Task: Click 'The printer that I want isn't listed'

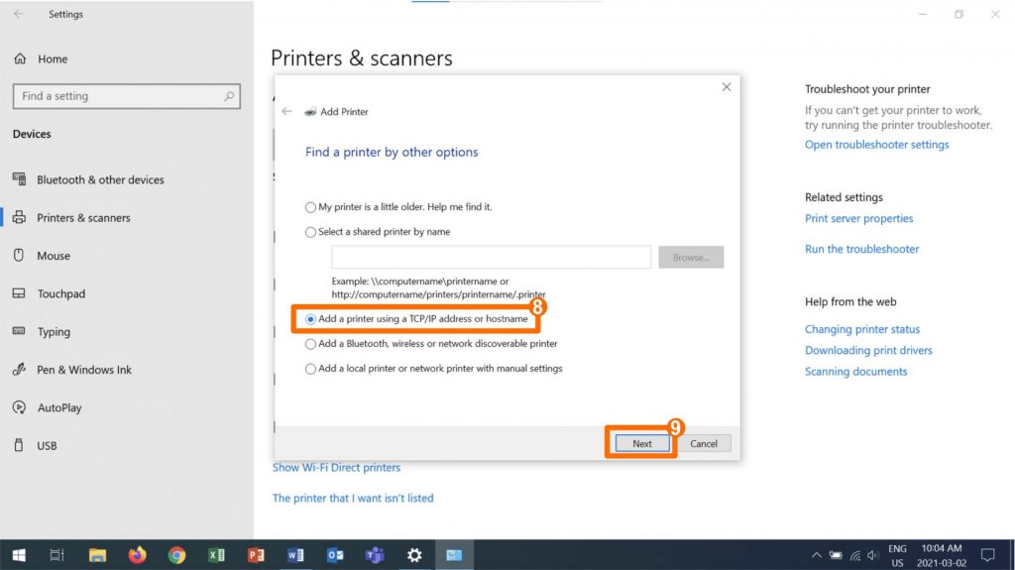Action: click(x=353, y=499)
